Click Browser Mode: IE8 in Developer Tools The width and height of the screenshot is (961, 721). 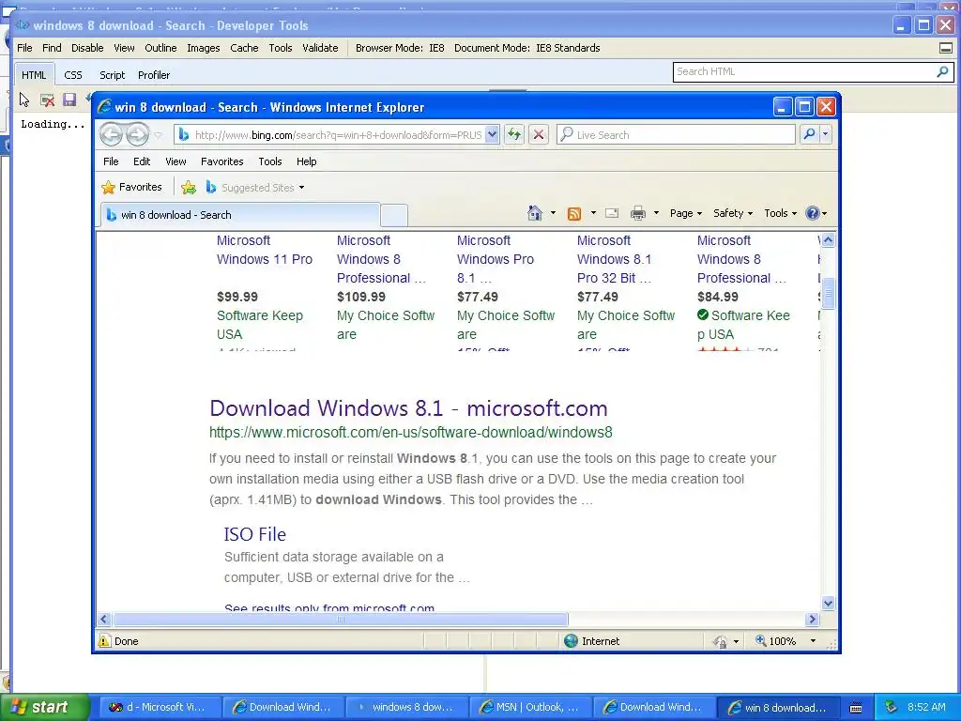point(400,48)
